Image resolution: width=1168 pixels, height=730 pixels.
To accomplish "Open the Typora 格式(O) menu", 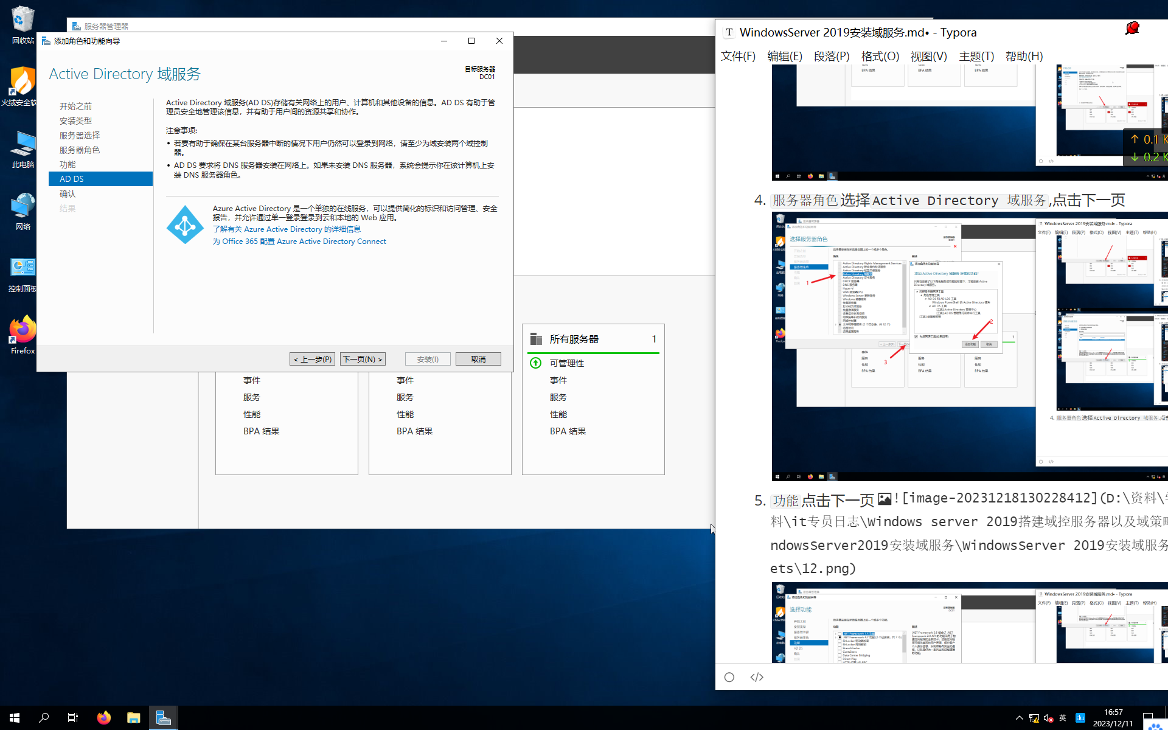I will click(x=880, y=57).
